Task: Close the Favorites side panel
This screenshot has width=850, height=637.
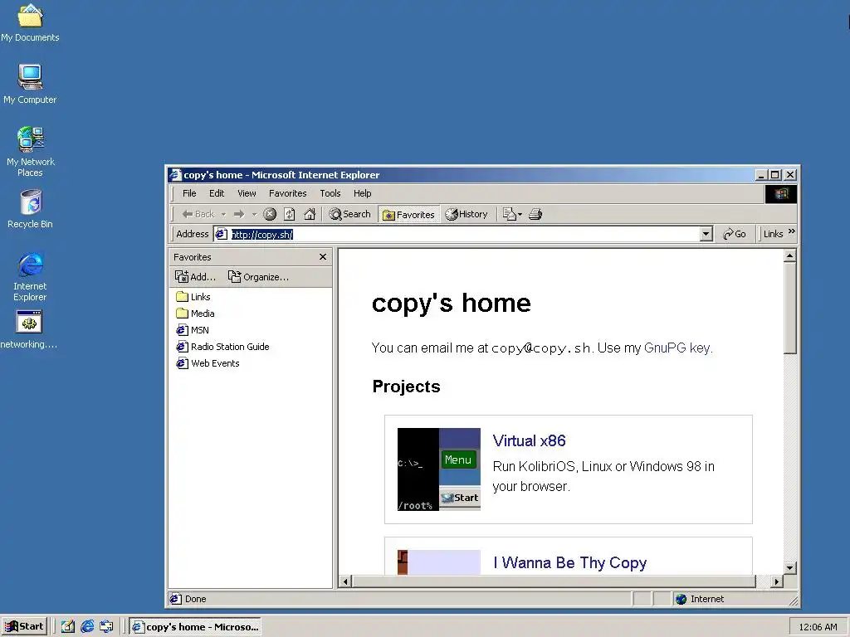Action: [323, 257]
